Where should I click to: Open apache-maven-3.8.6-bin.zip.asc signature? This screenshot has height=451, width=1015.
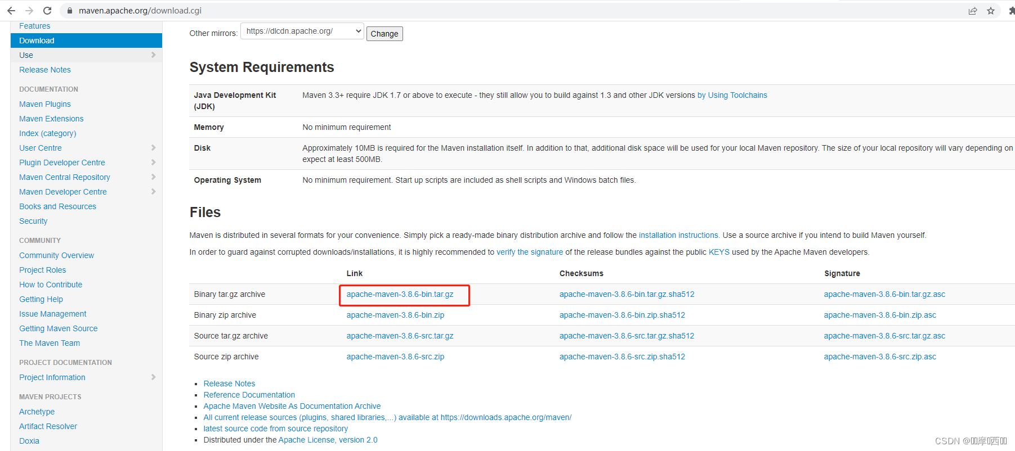(880, 315)
